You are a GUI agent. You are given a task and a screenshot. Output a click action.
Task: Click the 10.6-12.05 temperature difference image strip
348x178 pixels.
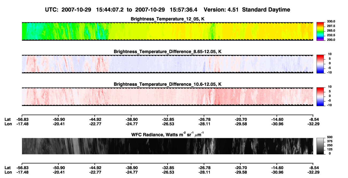pyautogui.click(x=167, y=97)
